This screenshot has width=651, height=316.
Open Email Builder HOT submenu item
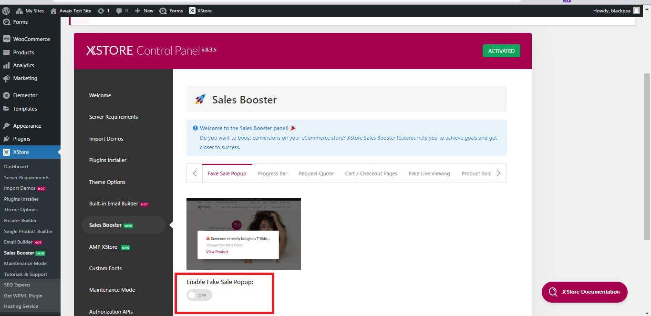click(x=23, y=242)
